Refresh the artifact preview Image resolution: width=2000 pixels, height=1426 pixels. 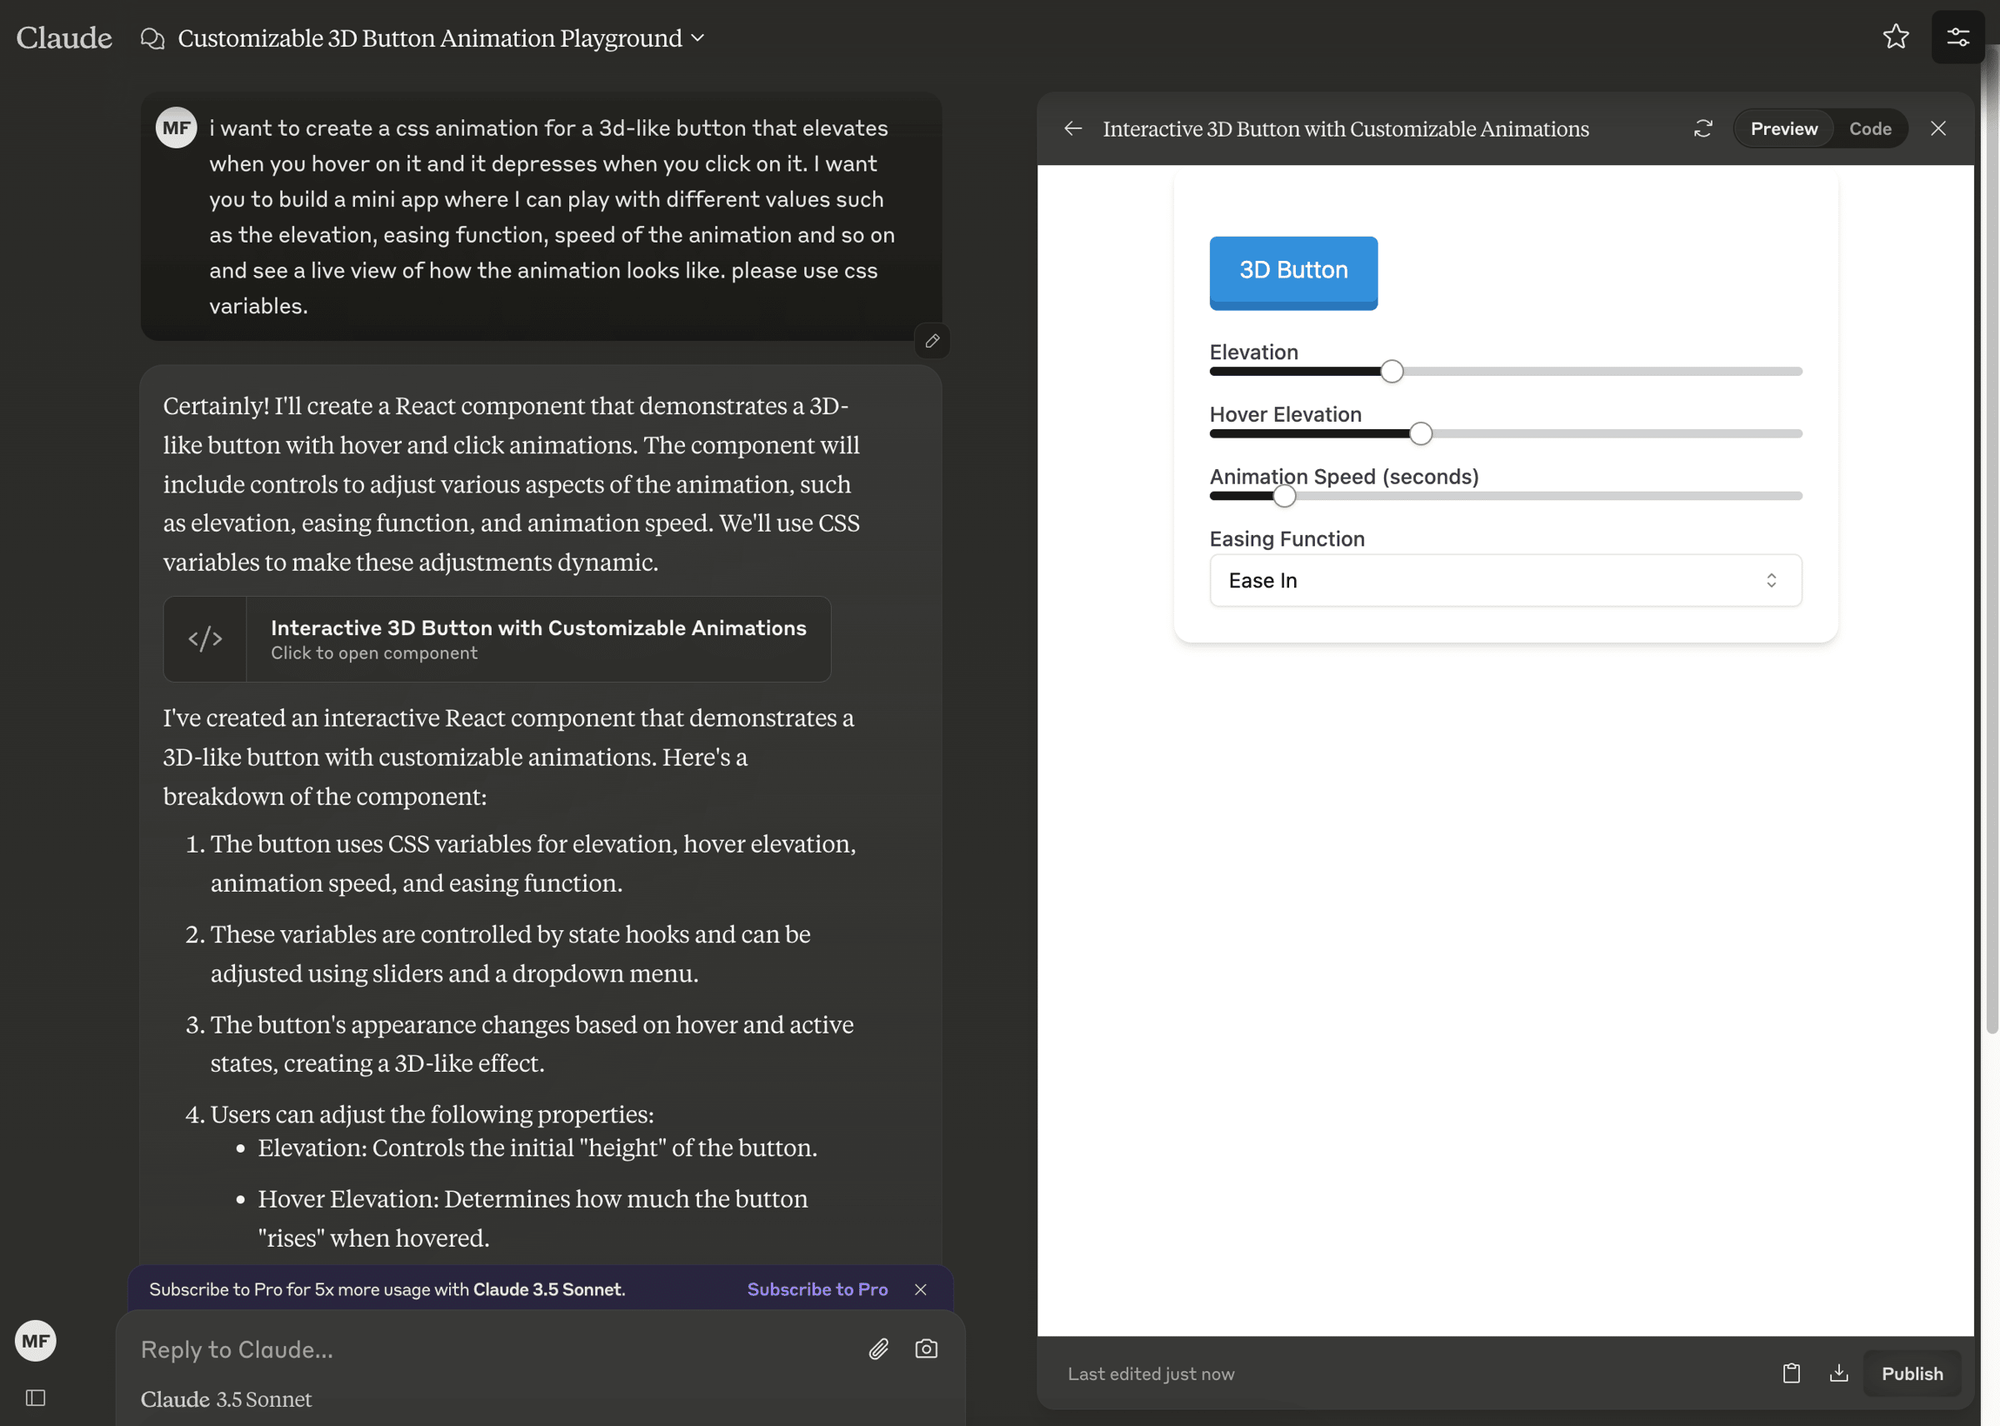click(x=1703, y=129)
